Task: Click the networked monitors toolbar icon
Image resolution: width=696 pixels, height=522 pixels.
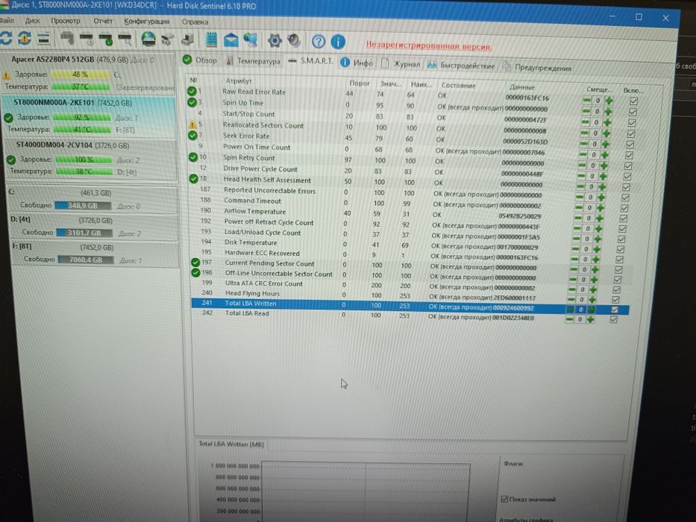Action: [x=251, y=40]
